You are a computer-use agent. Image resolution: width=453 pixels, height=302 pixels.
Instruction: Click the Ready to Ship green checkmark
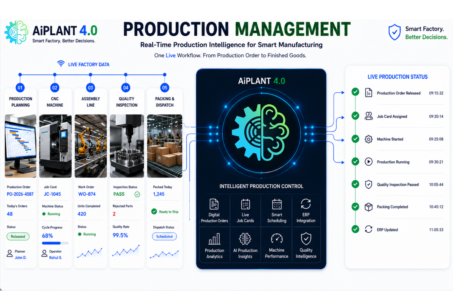click(154, 211)
